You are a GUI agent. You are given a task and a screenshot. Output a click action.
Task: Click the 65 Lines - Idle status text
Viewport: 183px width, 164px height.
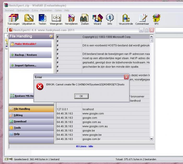click(85, 146)
